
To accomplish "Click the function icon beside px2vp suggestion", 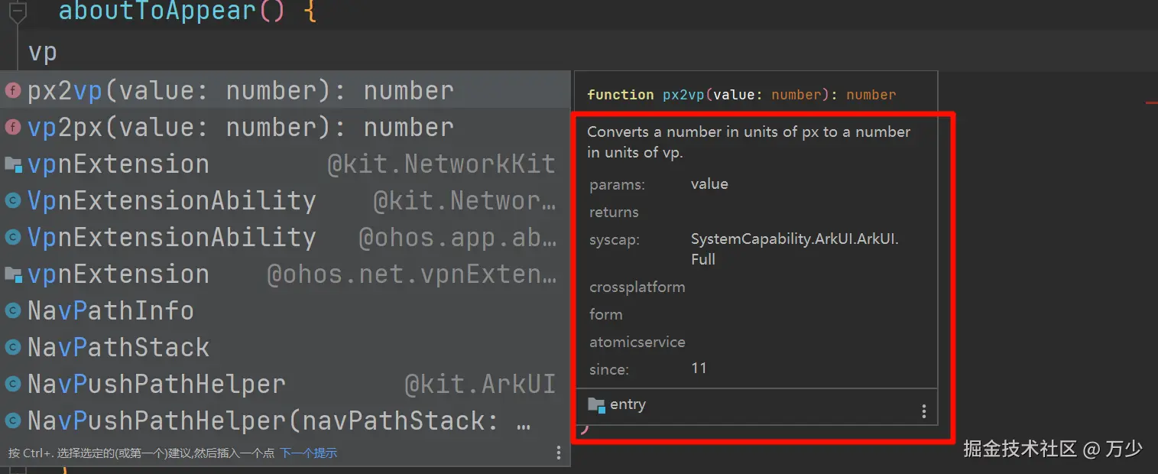I will (13, 91).
